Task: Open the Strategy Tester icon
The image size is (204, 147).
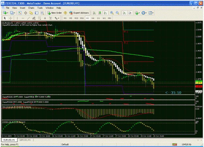Action: (42, 13)
